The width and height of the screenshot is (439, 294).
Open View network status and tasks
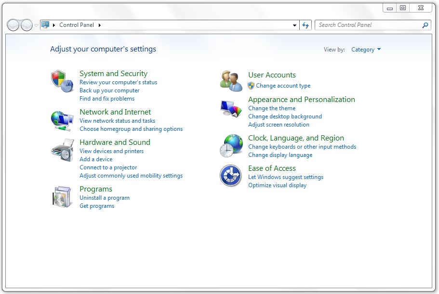(117, 121)
